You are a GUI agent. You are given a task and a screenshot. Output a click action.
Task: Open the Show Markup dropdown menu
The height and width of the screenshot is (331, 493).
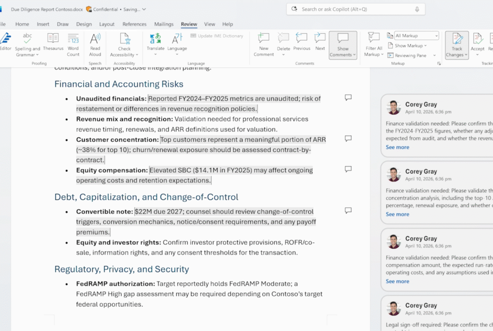tap(410, 46)
